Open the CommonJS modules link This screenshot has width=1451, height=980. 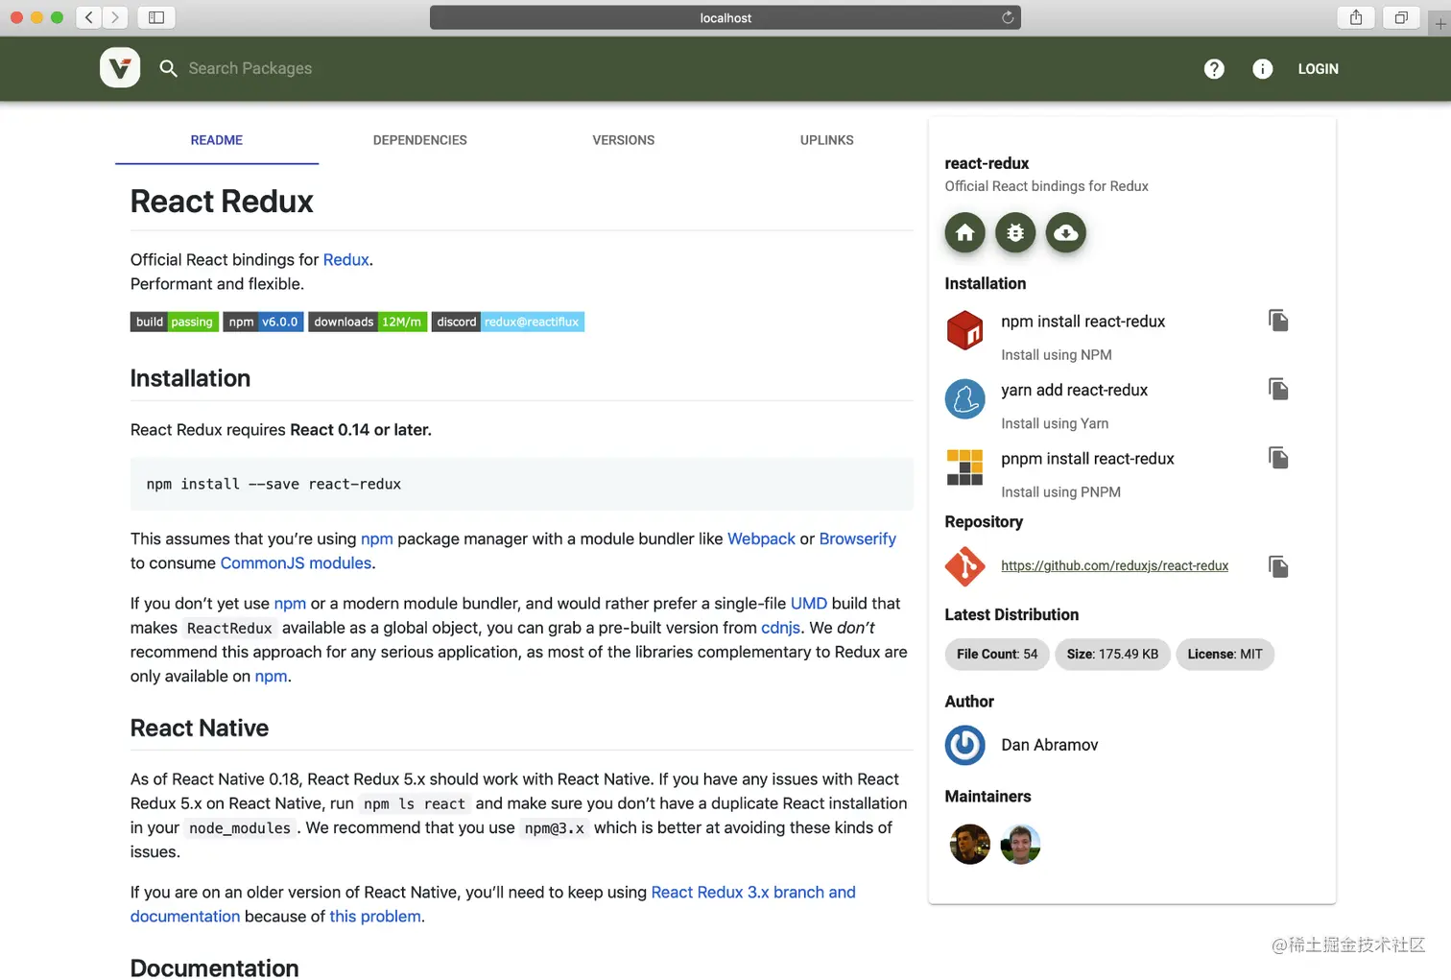coord(296,563)
